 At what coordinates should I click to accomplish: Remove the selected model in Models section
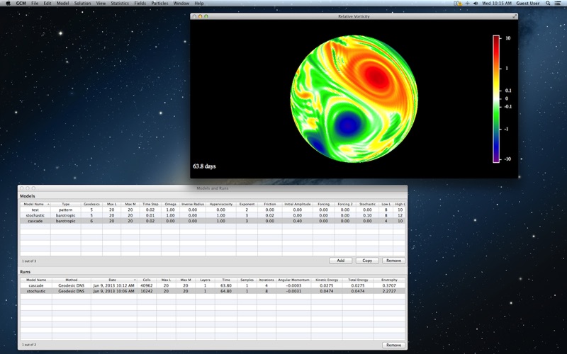coord(393,261)
